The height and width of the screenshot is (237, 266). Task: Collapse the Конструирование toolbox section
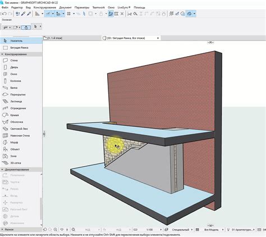[x=2, y=54]
